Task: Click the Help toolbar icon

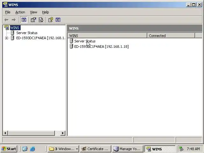Action: pos(51,20)
